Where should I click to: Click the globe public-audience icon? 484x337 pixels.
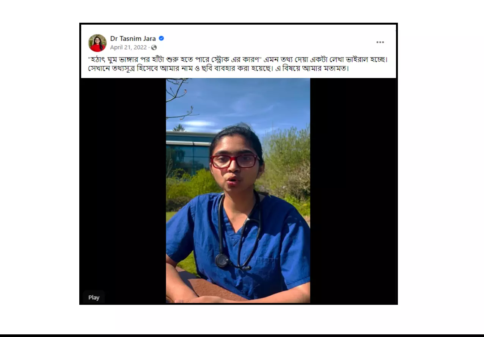(154, 47)
